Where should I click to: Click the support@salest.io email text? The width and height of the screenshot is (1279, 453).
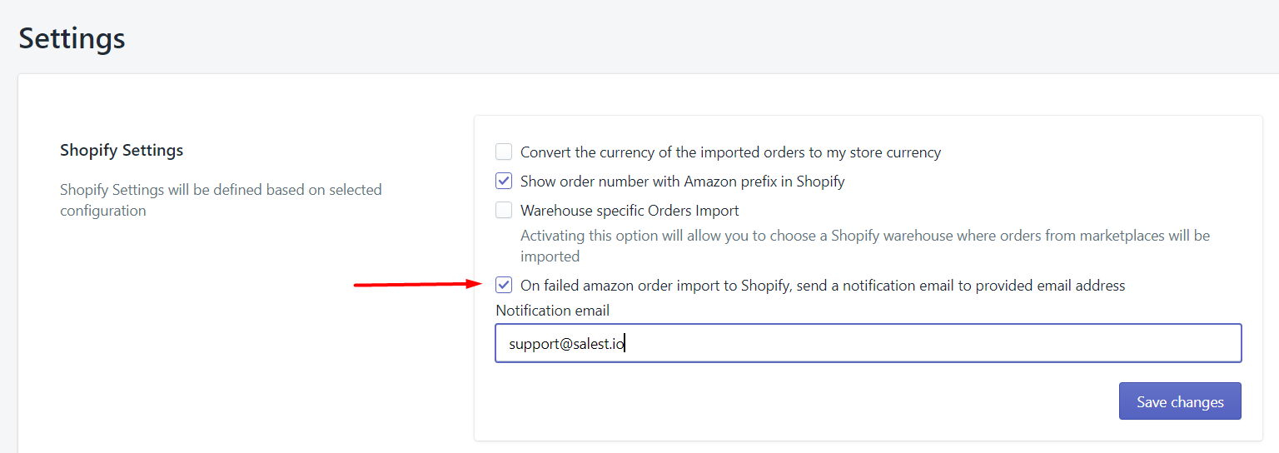pyautogui.click(x=565, y=343)
